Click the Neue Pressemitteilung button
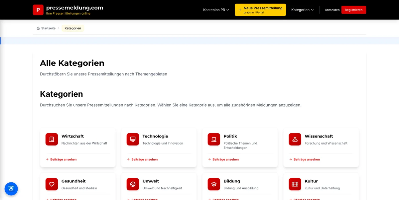The width and height of the screenshot is (399, 200). (x=260, y=10)
